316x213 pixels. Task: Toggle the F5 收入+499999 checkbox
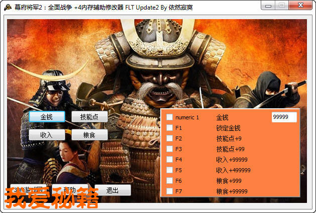point(170,170)
